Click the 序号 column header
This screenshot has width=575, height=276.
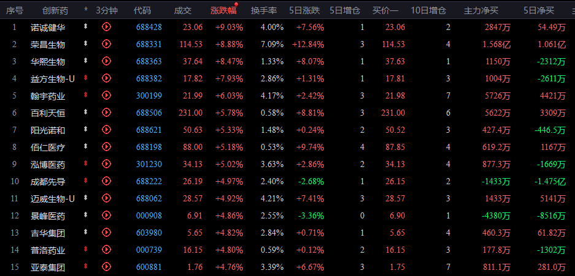14,10
